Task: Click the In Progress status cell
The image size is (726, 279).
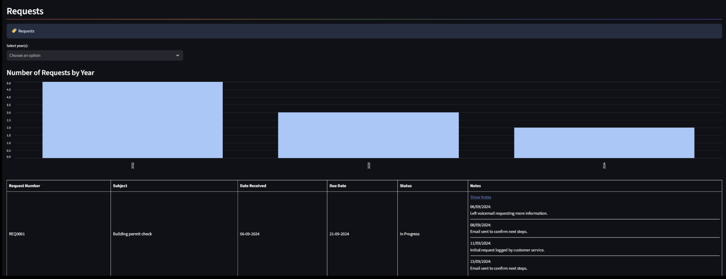Action: 409,234
